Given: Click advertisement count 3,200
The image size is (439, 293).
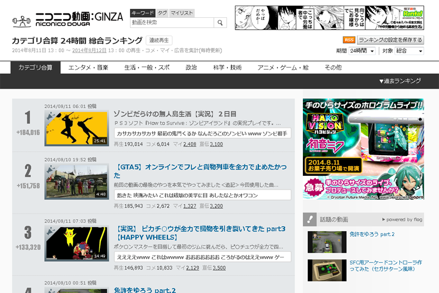Looking at the screenshot, I should [x=216, y=206].
